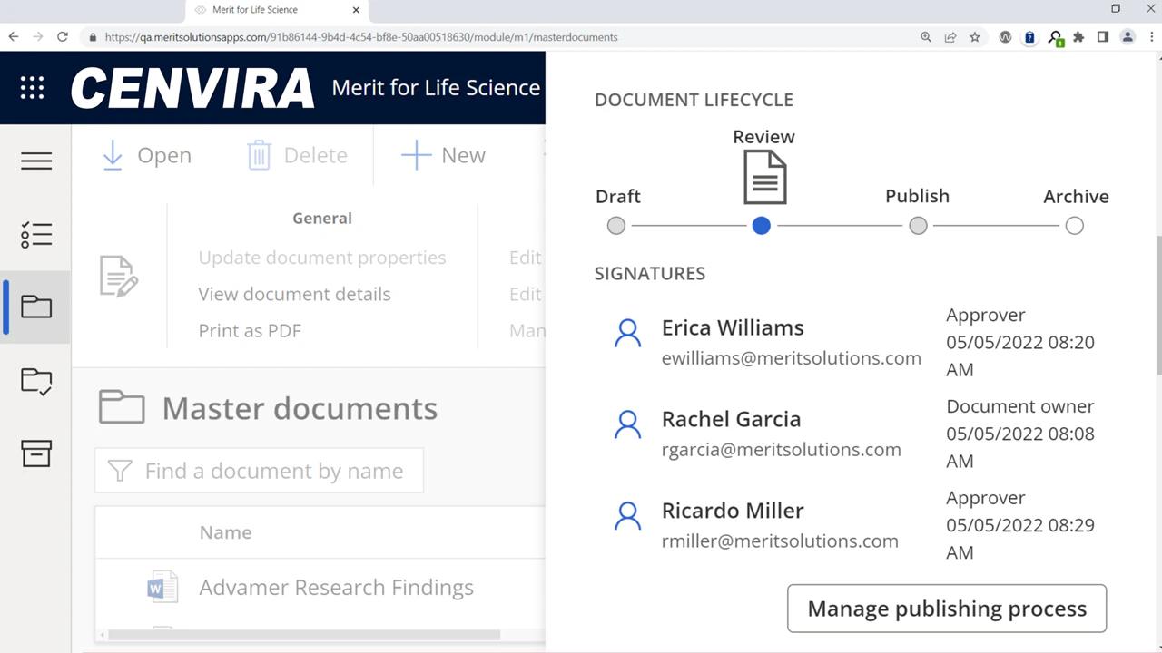Open the Master documents folder icon in sidebar

pos(36,307)
